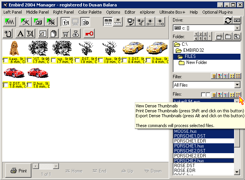Viewport: 245px width, 180px height.
Task: Click the End navigation button
Action: coord(99,171)
